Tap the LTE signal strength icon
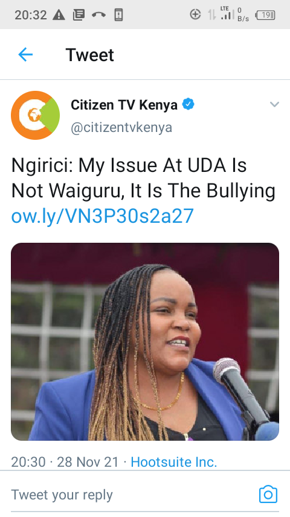Screen dimensions: 290x517 tap(227, 13)
